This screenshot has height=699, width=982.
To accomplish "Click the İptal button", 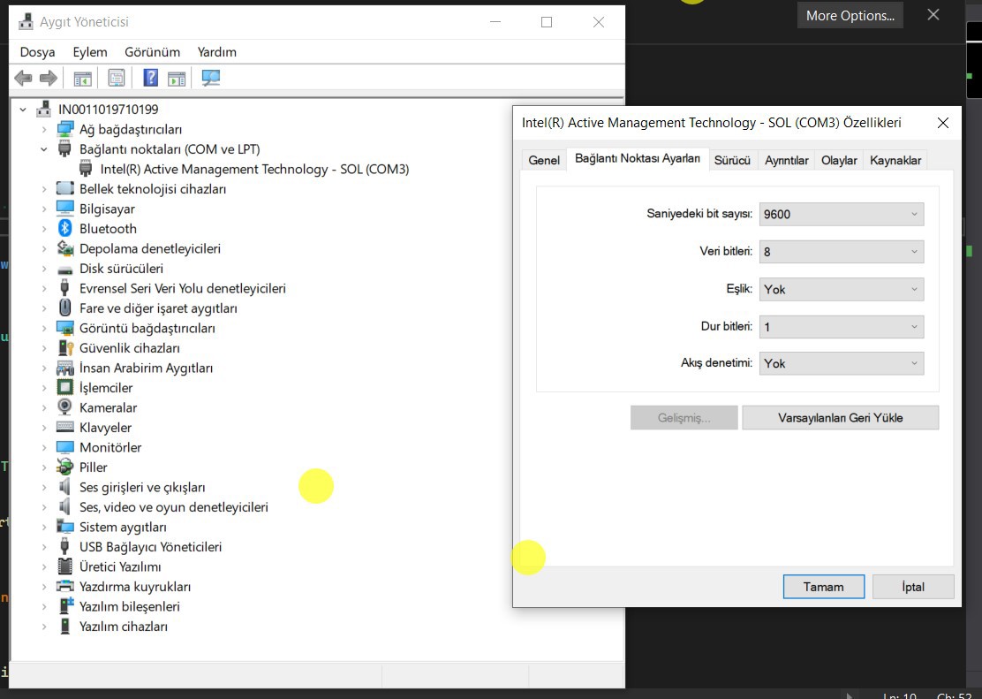I will [x=913, y=587].
